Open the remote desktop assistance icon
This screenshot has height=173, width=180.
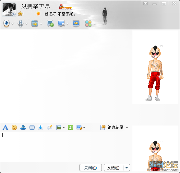(61, 24)
